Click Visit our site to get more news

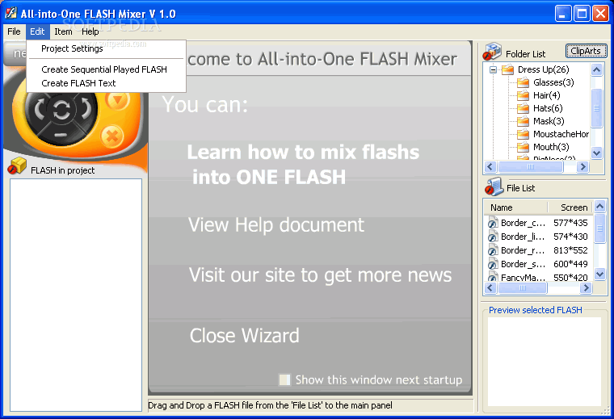pos(320,274)
